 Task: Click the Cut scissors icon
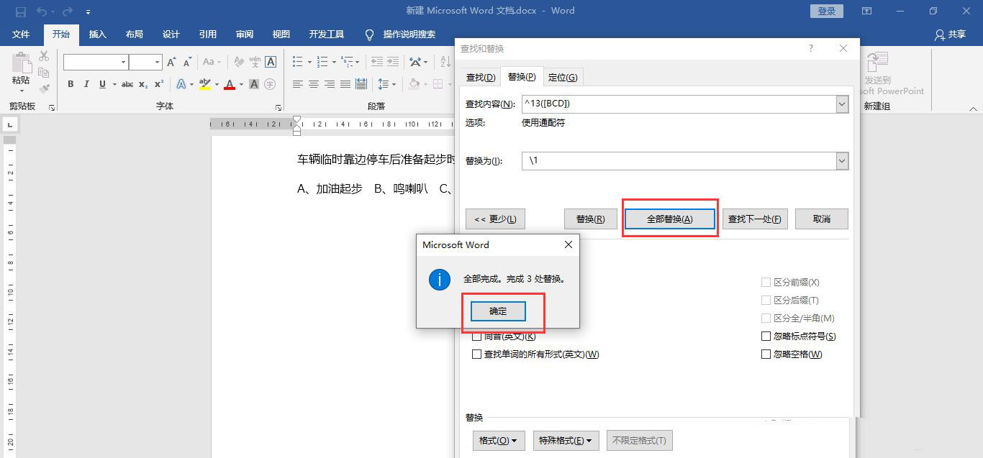44,56
